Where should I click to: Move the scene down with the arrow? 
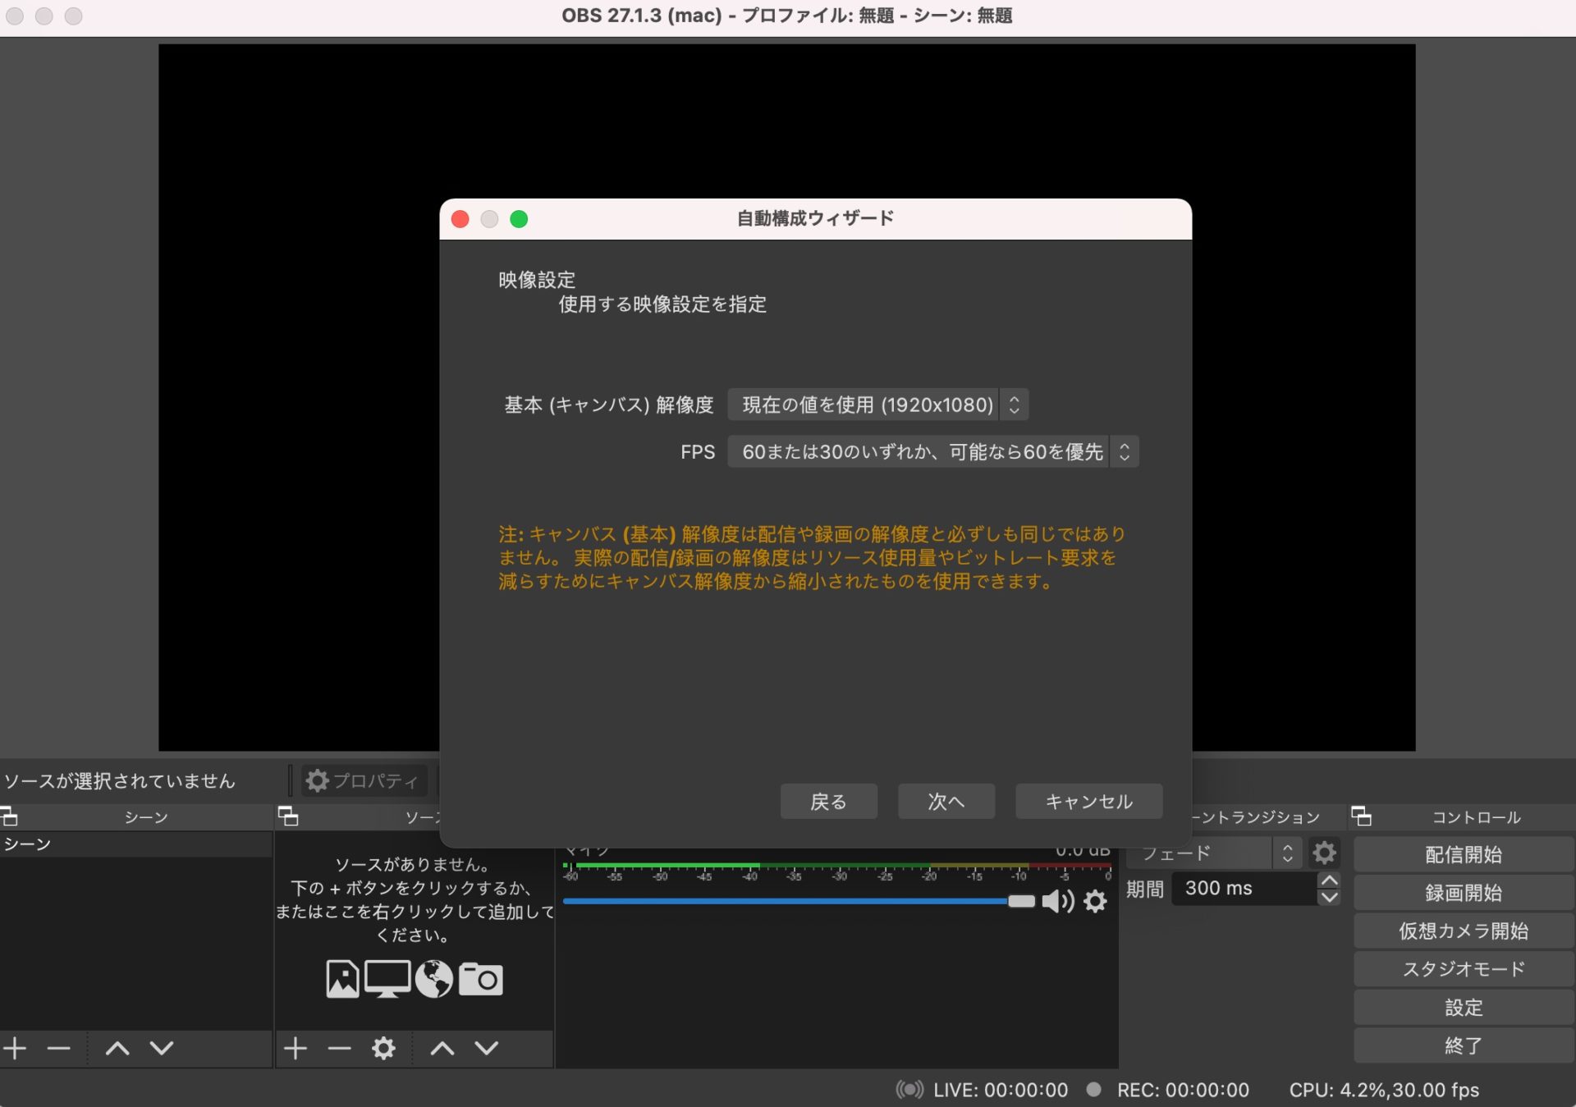pyautogui.click(x=162, y=1048)
